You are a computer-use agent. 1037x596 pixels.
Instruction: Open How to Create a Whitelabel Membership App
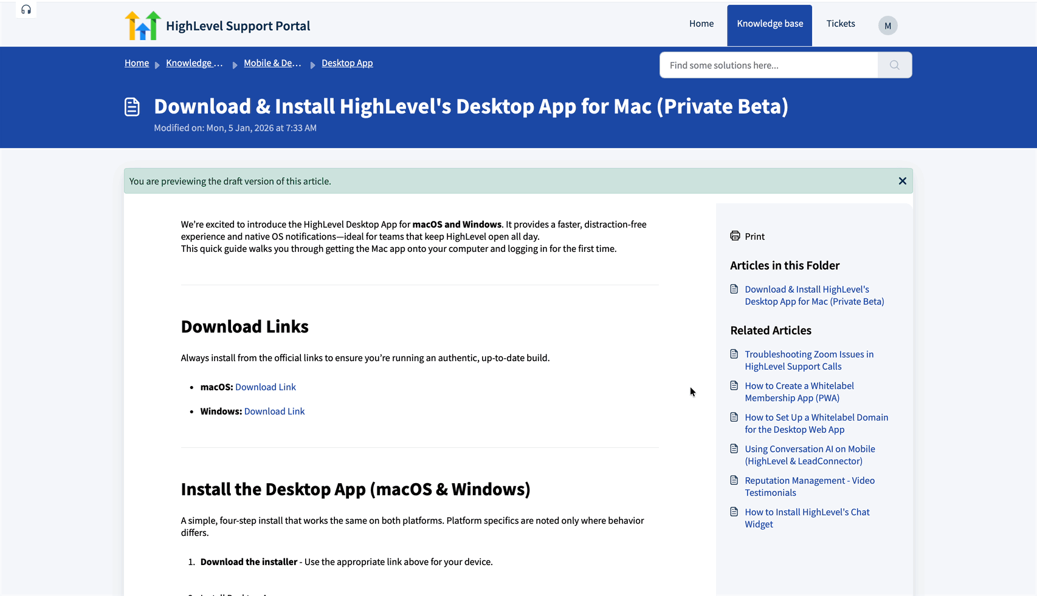[x=799, y=392]
